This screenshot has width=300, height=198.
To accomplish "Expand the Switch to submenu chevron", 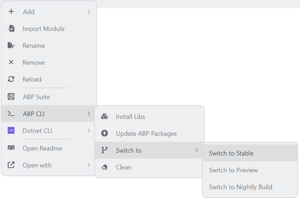I will 196,150.
